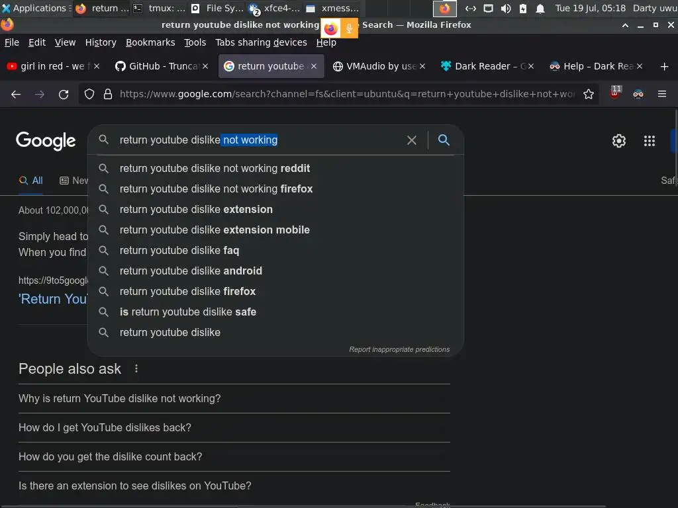Close the VMAudio tab

point(422,66)
